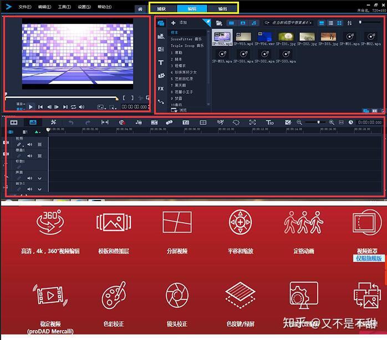Set mark-out with right bracket button
Screen dimensions: 387x340
(x=133, y=98)
